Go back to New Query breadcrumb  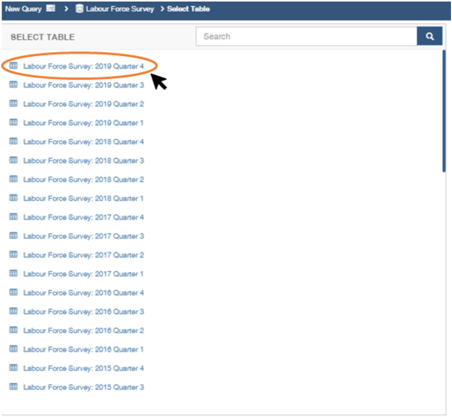click(x=24, y=9)
